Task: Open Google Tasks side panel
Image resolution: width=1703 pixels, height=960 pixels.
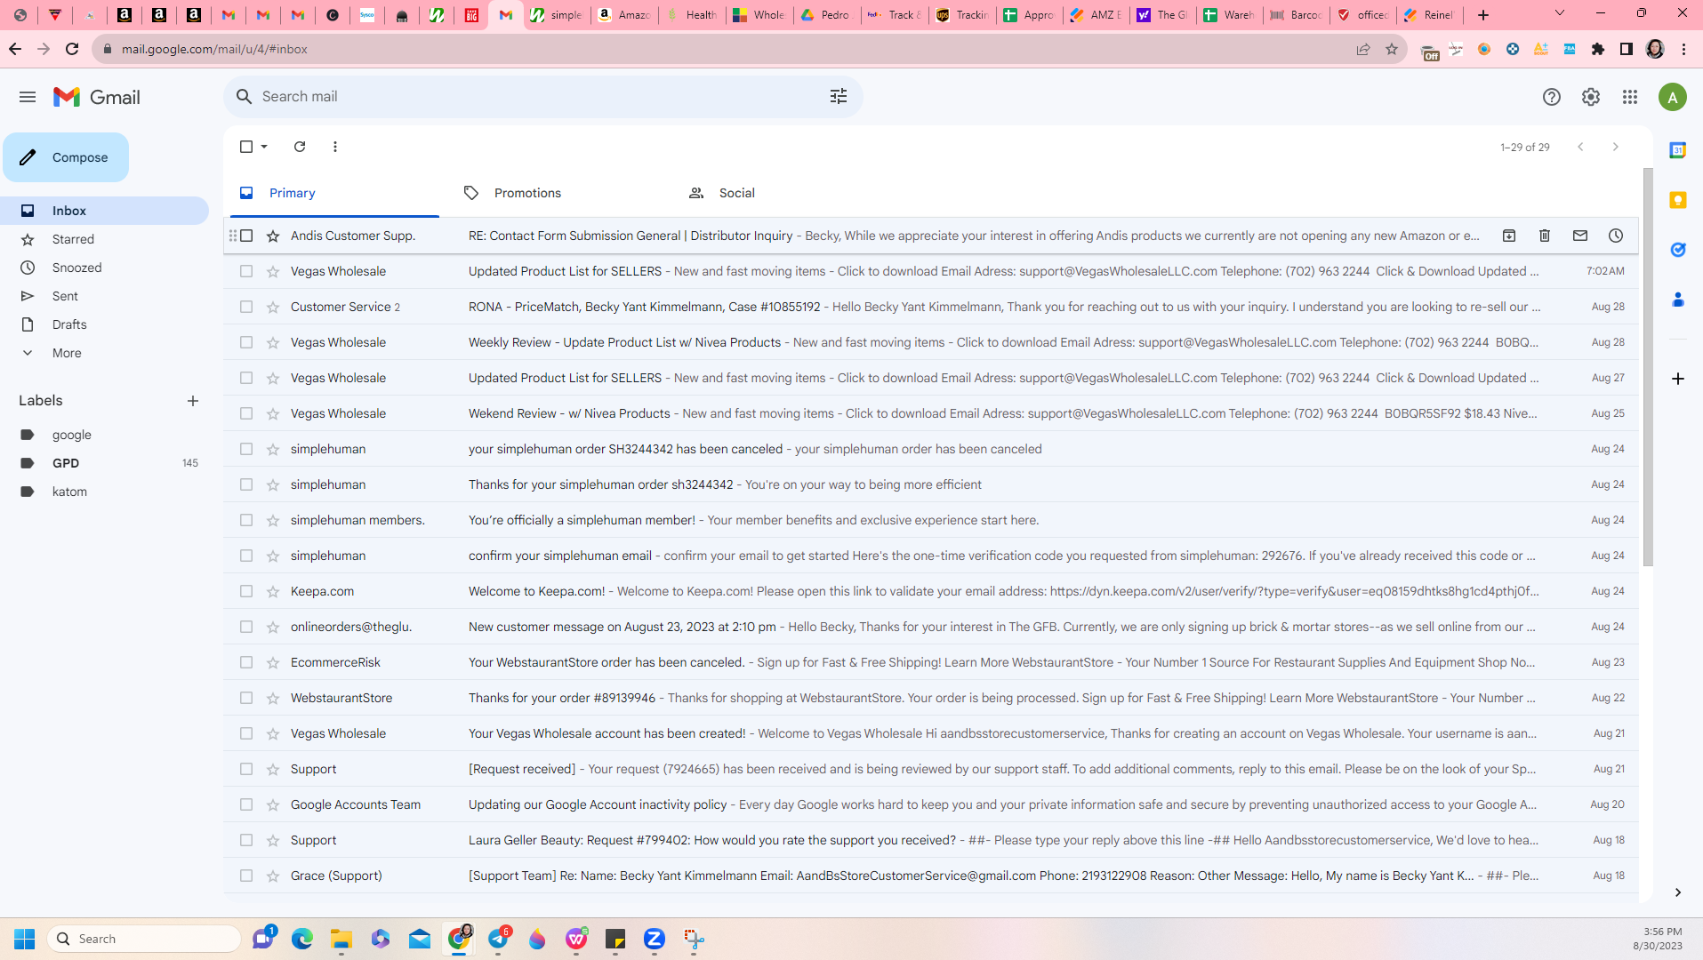Action: tap(1678, 250)
